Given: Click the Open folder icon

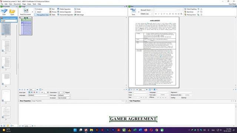Looking at the screenshot, I should click(12, 12).
